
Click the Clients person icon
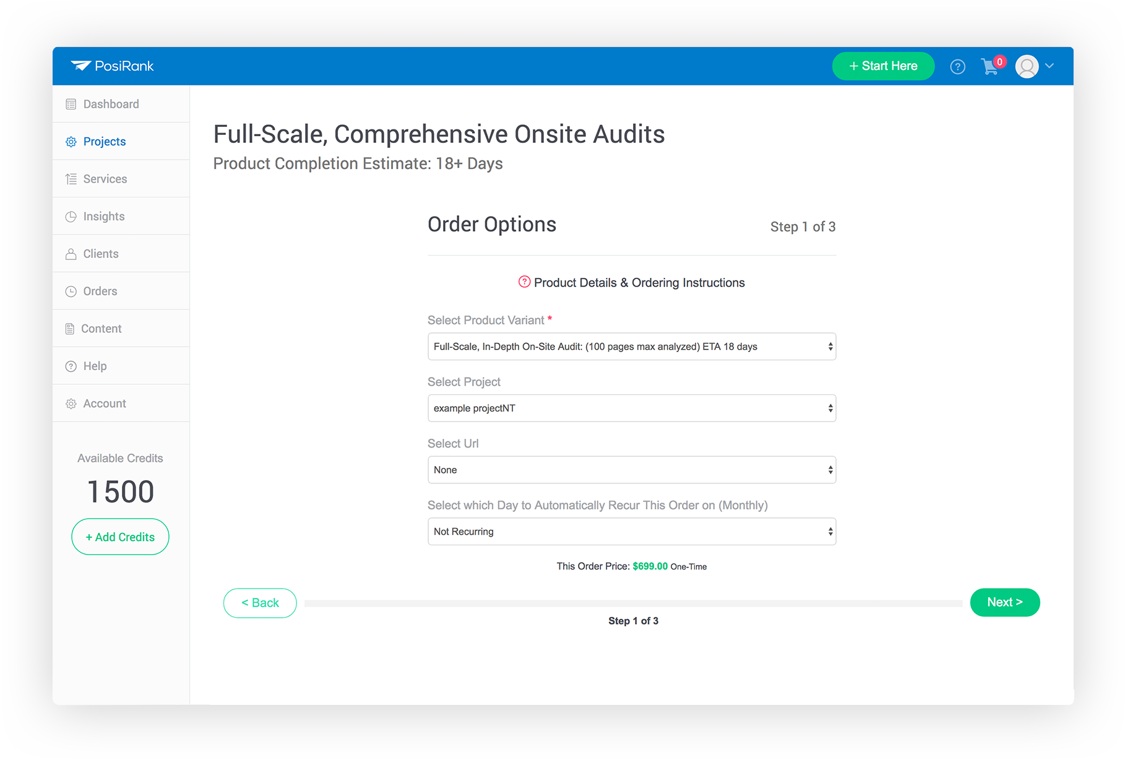click(x=71, y=254)
